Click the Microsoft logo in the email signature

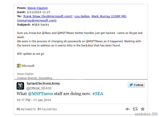coord(26,66)
